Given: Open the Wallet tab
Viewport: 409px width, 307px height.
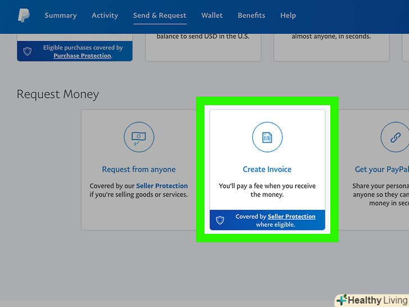Looking at the screenshot, I should (212, 15).
